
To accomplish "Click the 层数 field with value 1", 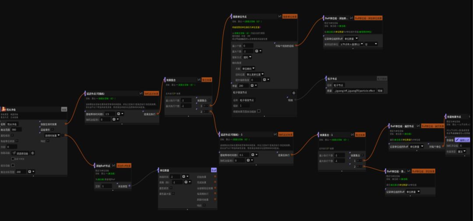I will click(106, 186).
